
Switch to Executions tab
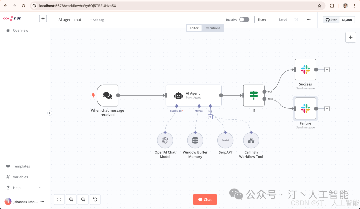click(x=212, y=28)
